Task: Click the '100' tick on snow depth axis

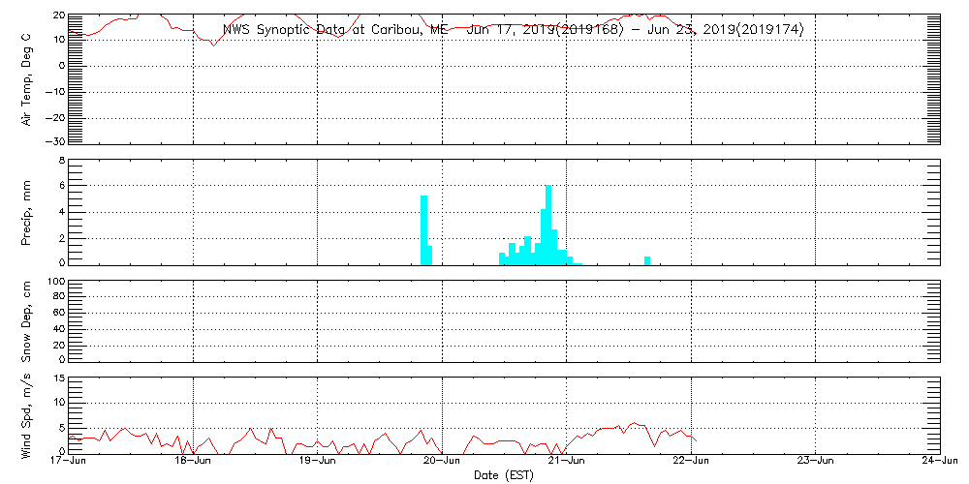Action: click(x=55, y=283)
